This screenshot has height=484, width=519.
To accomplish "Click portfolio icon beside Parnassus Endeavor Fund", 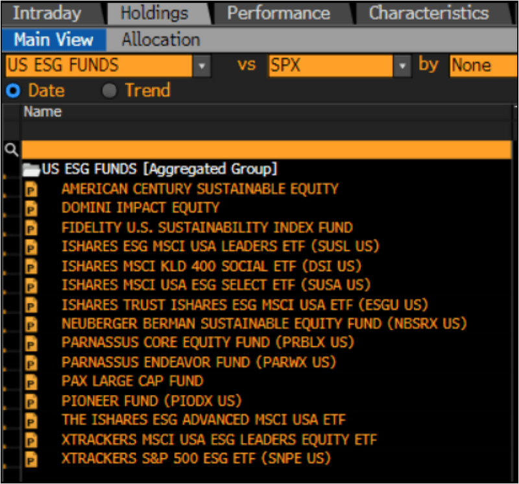I will pyautogui.click(x=30, y=363).
